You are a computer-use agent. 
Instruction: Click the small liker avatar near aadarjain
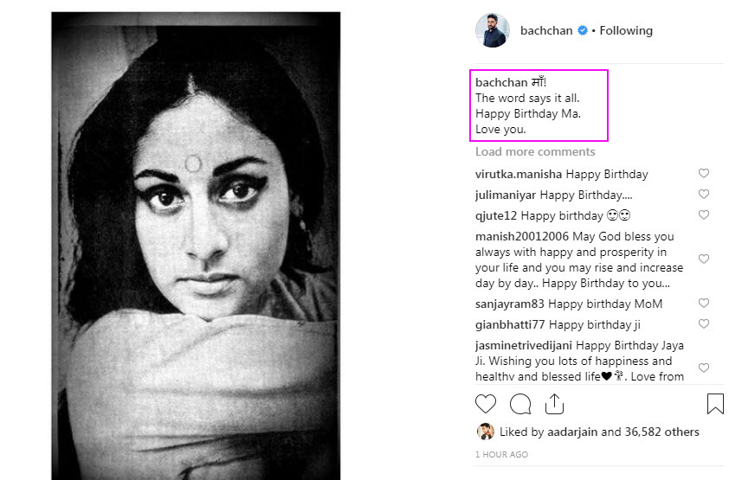(x=485, y=432)
